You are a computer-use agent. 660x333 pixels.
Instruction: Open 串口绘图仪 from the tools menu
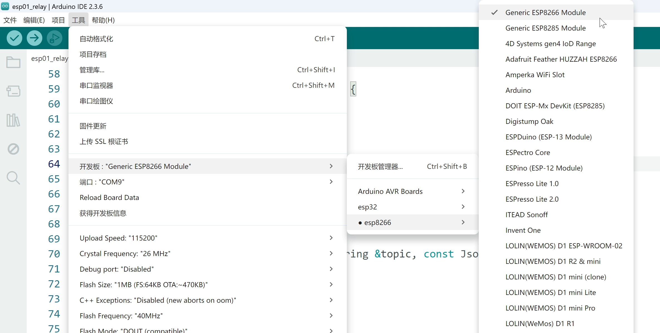coord(207,101)
